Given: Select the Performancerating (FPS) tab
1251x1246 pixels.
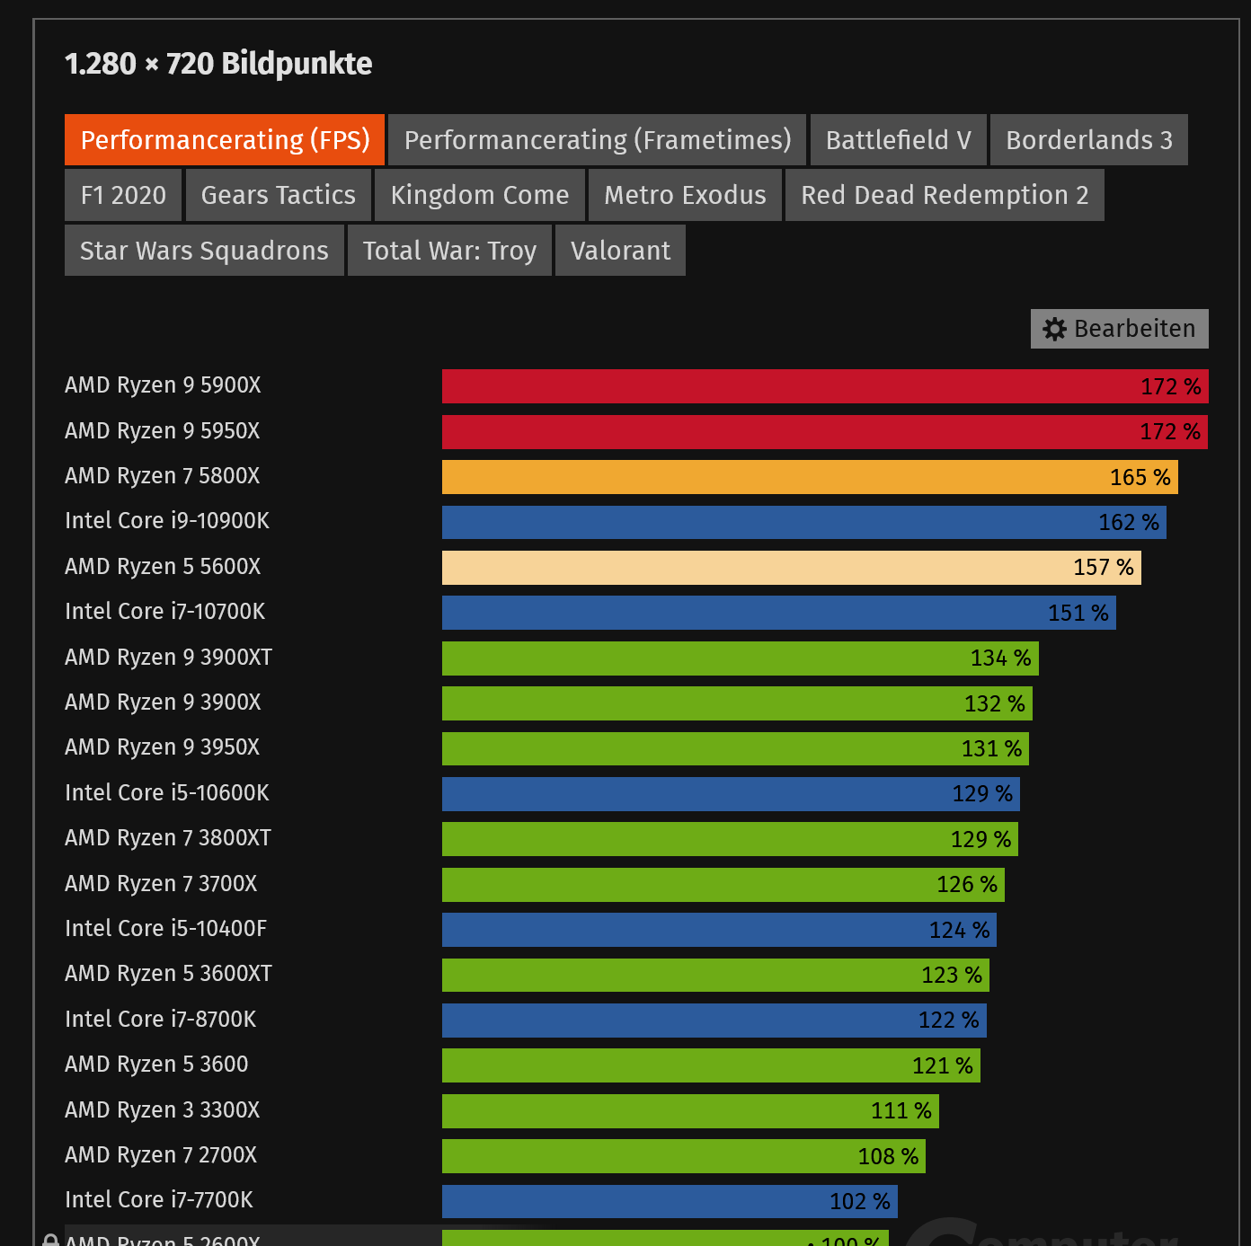Looking at the screenshot, I should point(225,140).
